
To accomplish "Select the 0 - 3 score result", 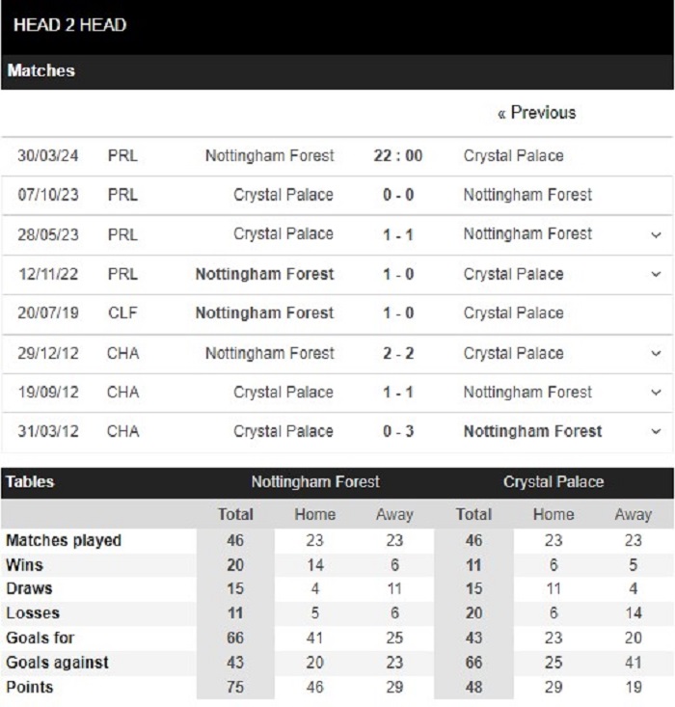I will coord(398,431).
